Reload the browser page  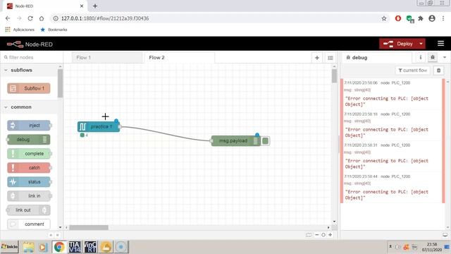(x=30, y=18)
